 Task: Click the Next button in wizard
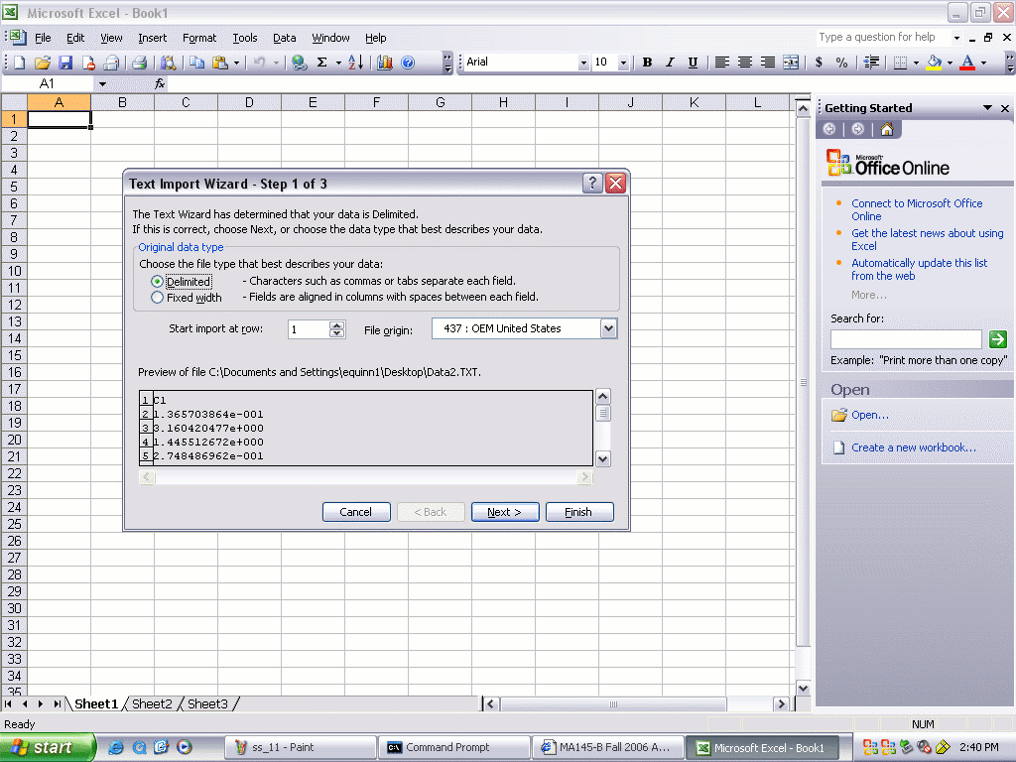pos(505,512)
